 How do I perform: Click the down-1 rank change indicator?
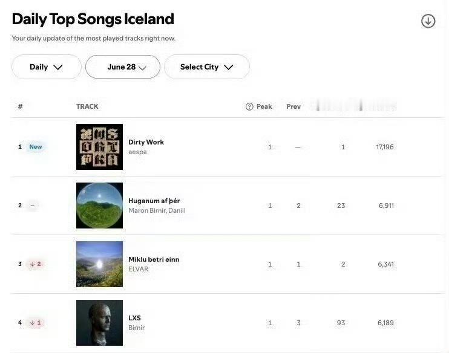click(35, 323)
